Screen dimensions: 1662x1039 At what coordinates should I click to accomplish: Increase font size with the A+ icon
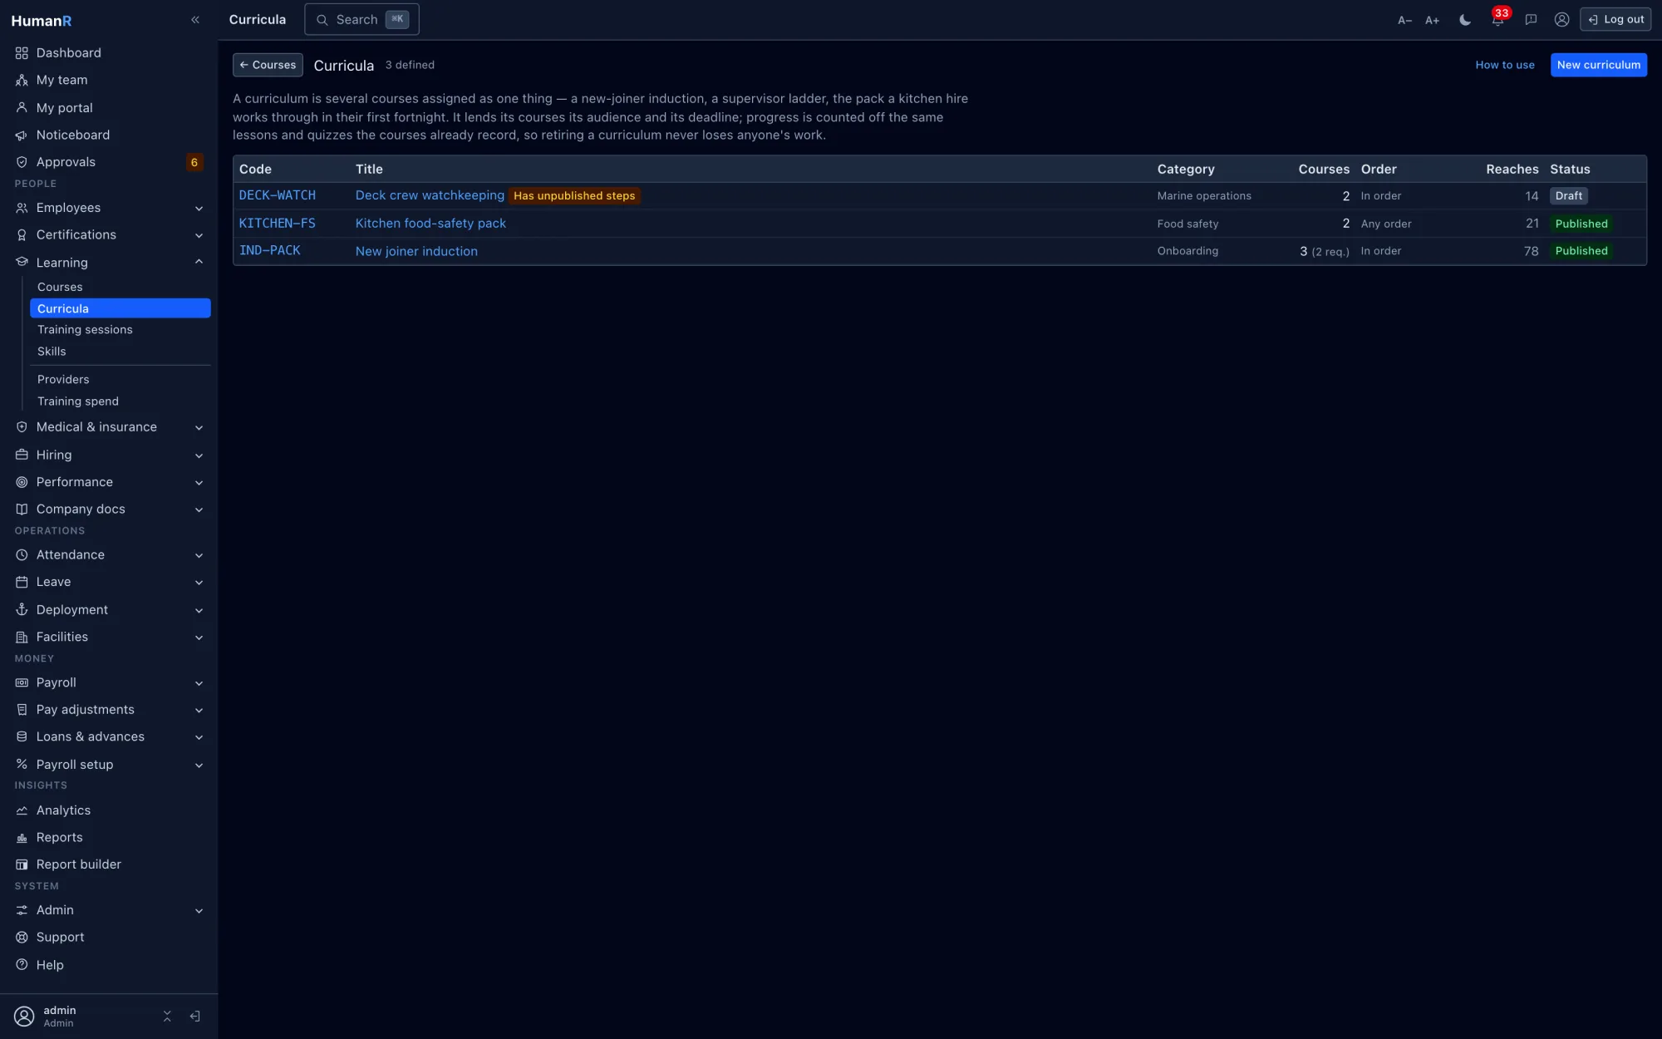(x=1432, y=20)
